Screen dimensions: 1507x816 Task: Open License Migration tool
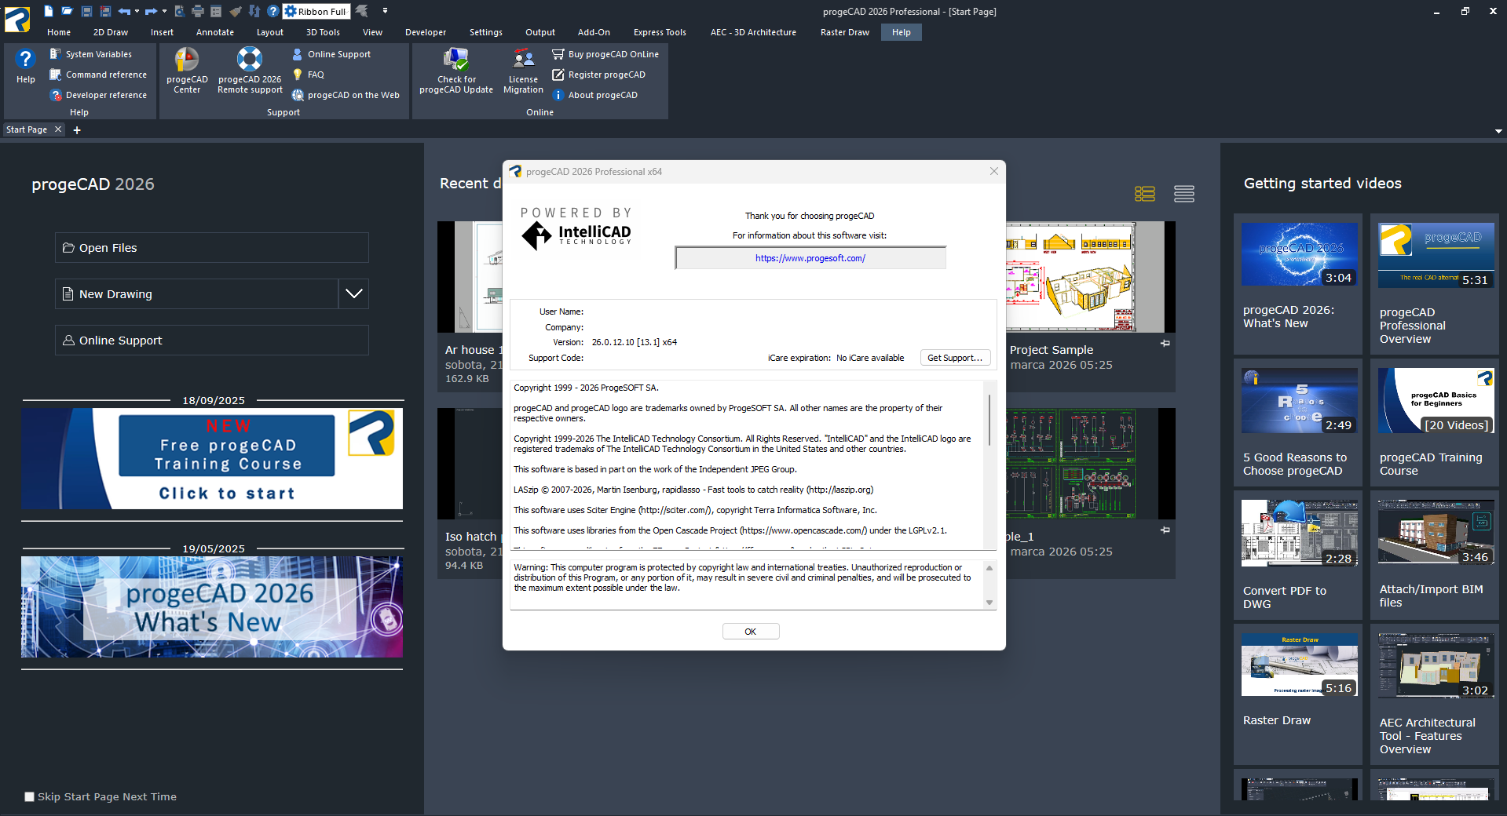click(x=523, y=71)
